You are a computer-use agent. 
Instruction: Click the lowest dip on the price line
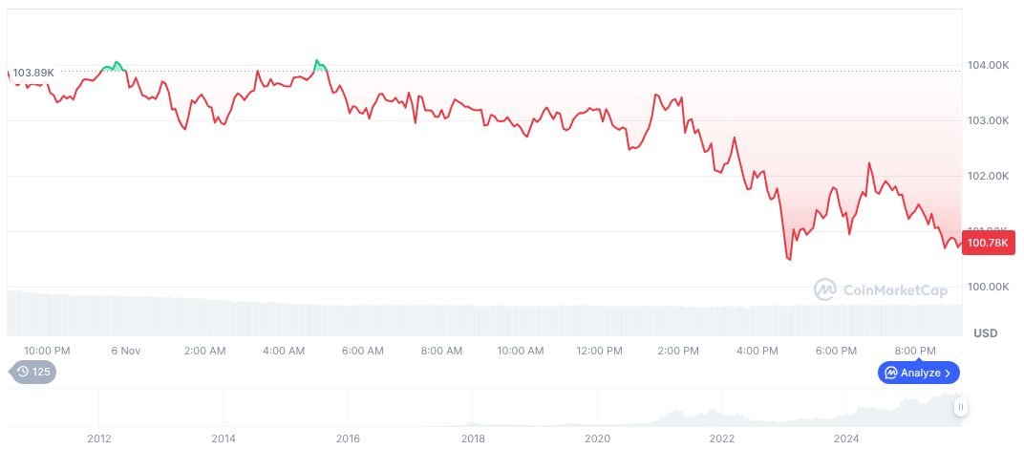pyautogui.click(x=789, y=258)
